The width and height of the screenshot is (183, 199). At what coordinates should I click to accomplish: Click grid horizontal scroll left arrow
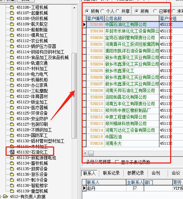[x=85, y=153]
